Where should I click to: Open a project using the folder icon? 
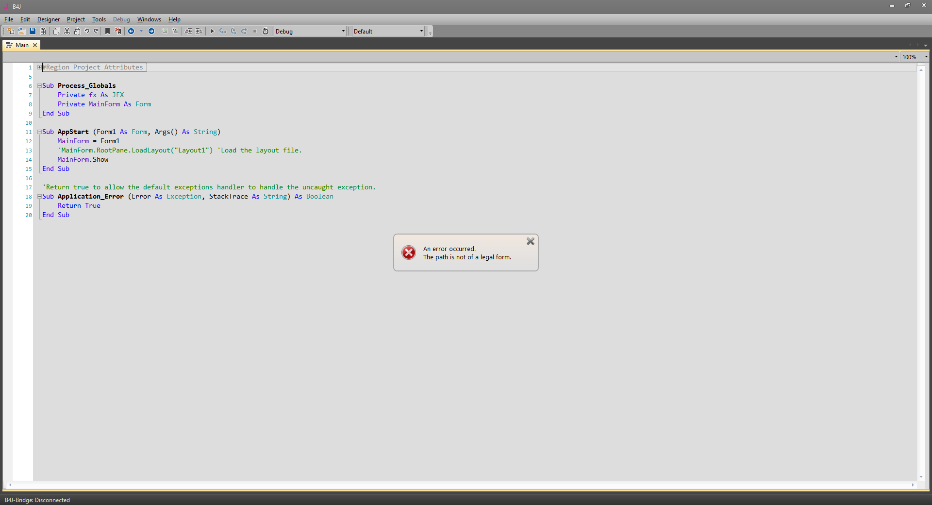click(21, 31)
